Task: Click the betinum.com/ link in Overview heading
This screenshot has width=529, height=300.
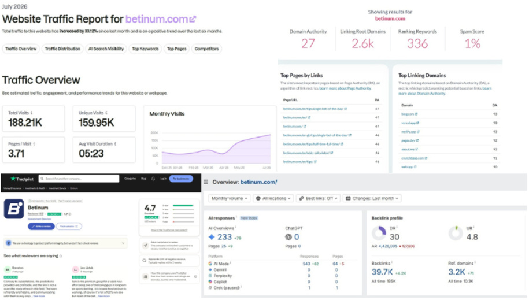Action: 259,182
